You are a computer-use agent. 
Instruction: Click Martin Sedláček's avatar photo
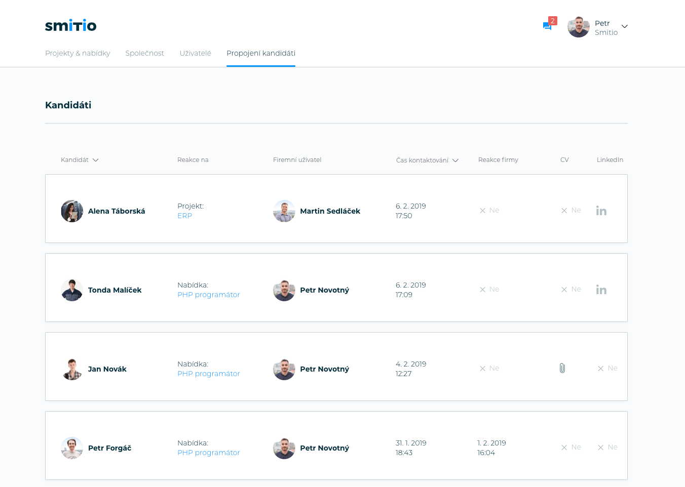[x=284, y=211]
